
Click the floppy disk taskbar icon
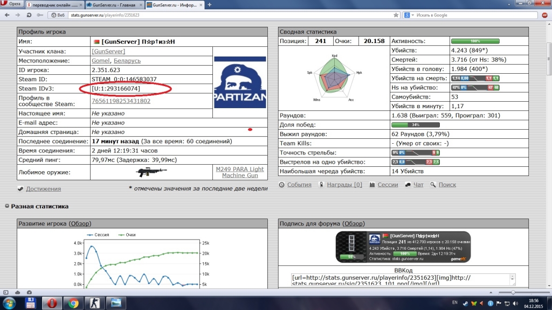30,302
